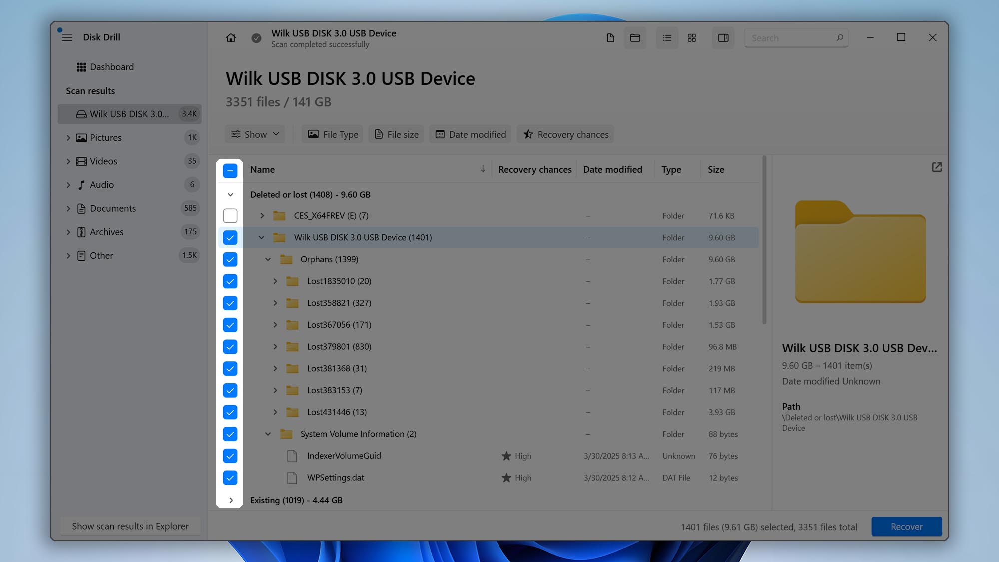Select the files view icon
Screen dimensions: 999x562
(x=610, y=38)
